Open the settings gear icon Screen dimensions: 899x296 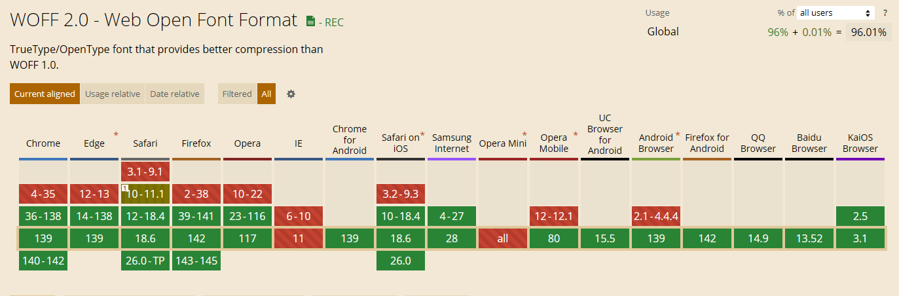(x=291, y=94)
